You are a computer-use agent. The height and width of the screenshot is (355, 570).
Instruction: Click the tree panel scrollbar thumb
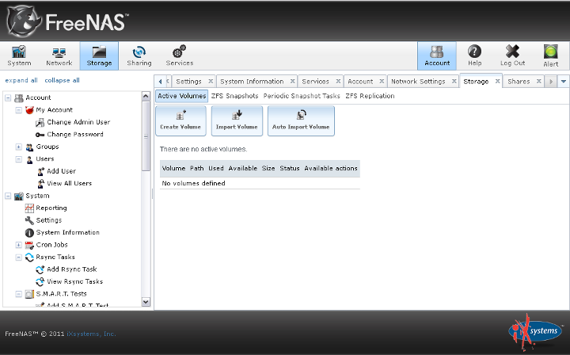(x=146, y=136)
